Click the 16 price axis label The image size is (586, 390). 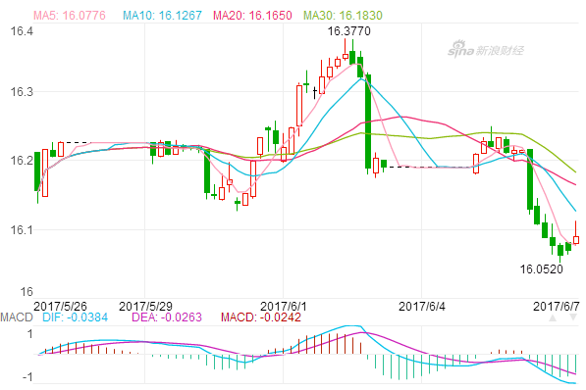pyautogui.click(x=27, y=292)
